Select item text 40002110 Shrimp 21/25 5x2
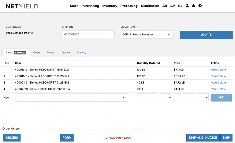Viewport: 235px width, 143px height. 42,83
